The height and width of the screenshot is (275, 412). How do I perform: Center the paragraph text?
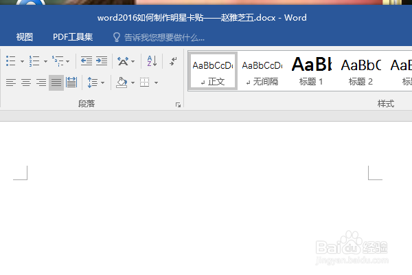tap(26, 82)
